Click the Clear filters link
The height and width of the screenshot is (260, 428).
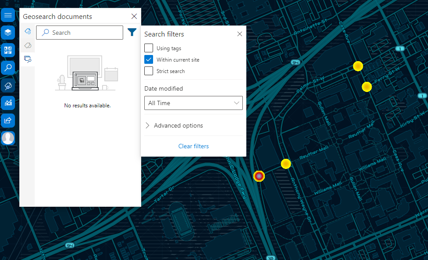point(193,146)
